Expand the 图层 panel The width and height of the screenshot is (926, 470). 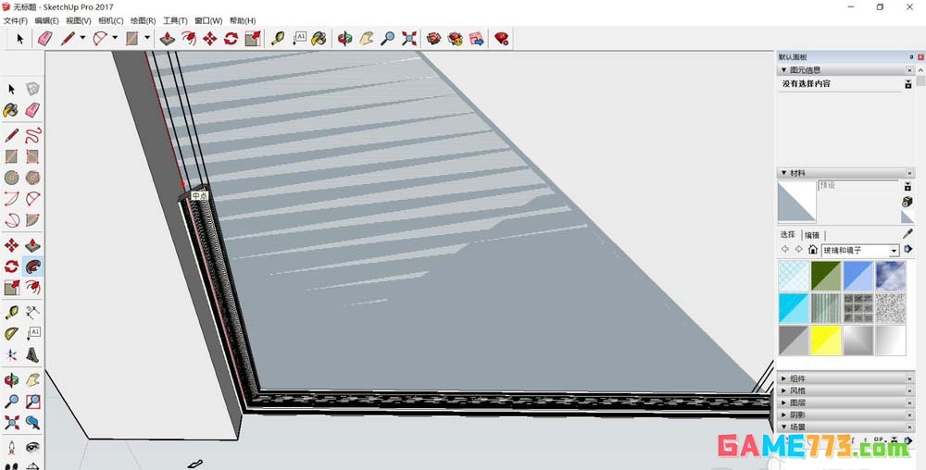click(x=844, y=402)
